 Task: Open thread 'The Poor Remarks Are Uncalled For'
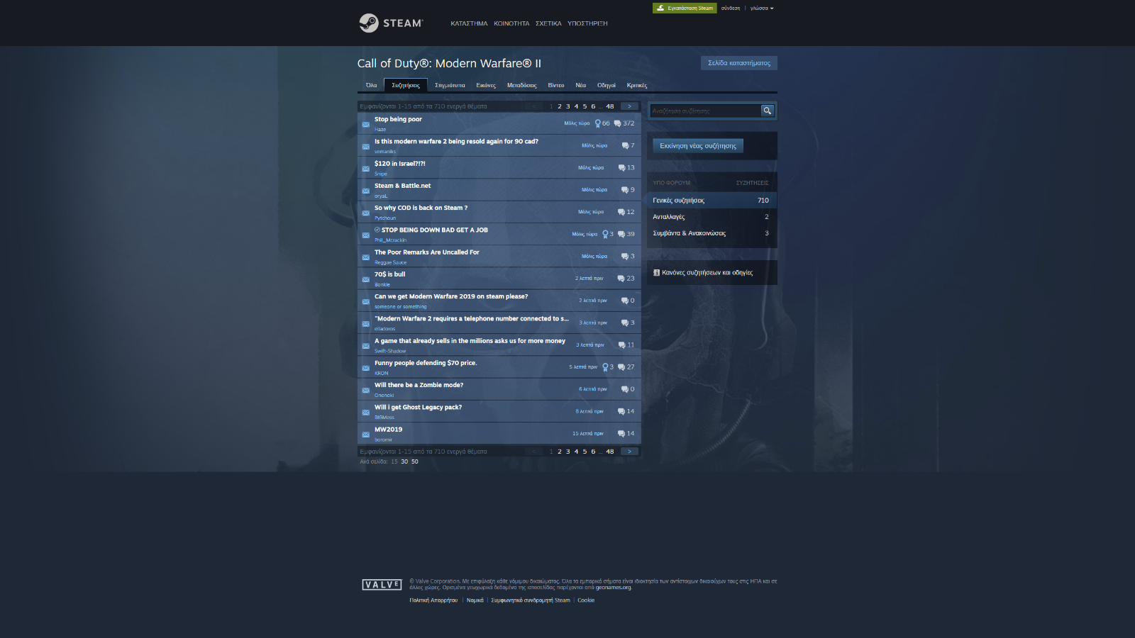427,252
